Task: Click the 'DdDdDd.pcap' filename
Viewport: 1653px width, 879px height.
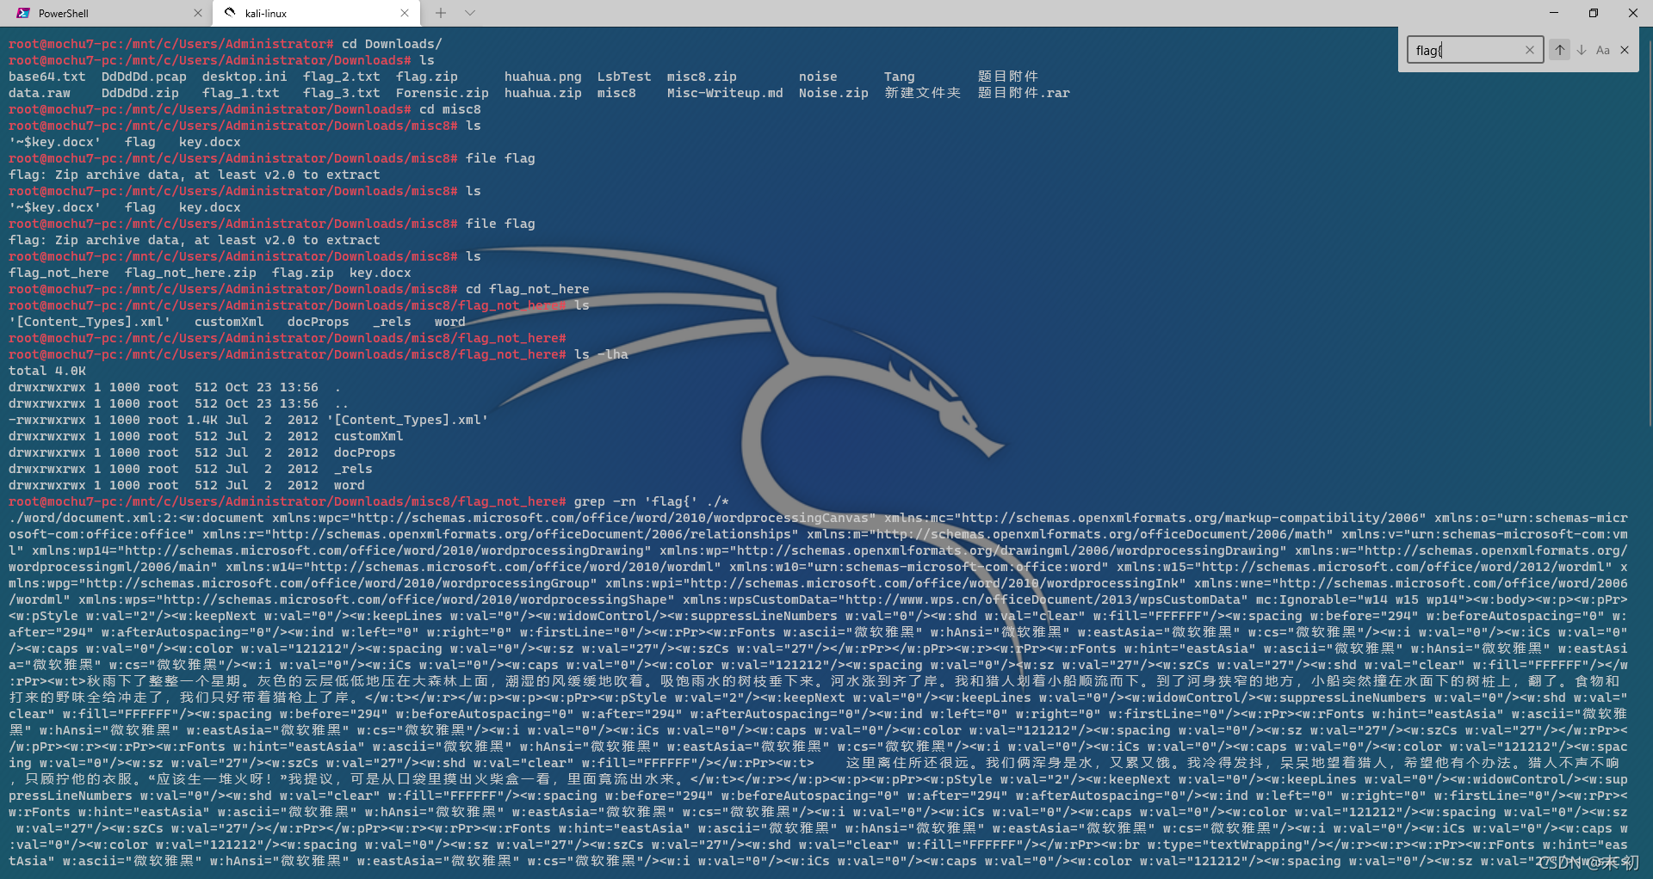Action: (x=144, y=77)
